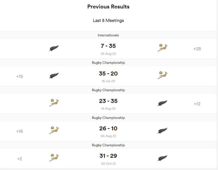Image resolution: width=218 pixels, height=170 pixels.
Task: Click Springbok logo in 23 - 35 match
Action: 54,103
